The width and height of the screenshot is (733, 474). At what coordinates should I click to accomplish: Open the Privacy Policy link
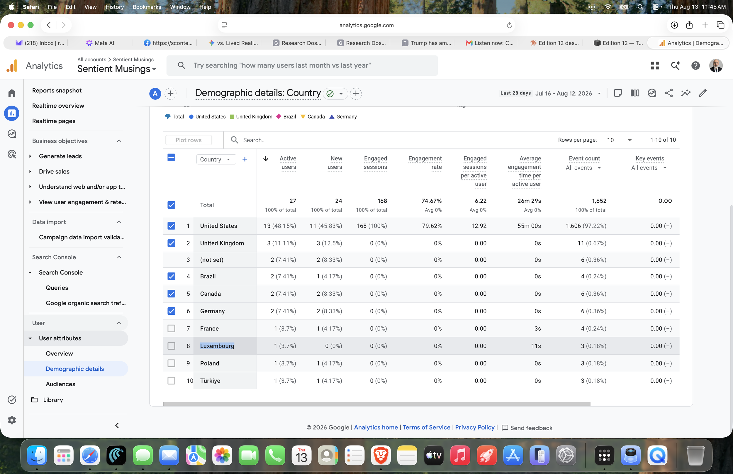click(x=475, y=427)
